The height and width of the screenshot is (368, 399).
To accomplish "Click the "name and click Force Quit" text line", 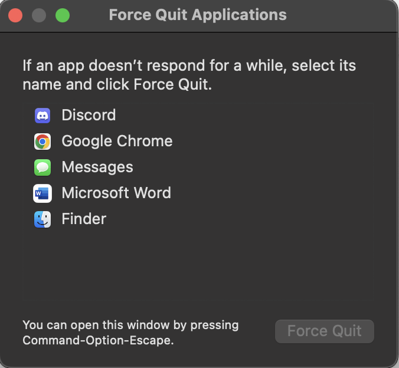I will pyautogui.click(x=116, y=84).
